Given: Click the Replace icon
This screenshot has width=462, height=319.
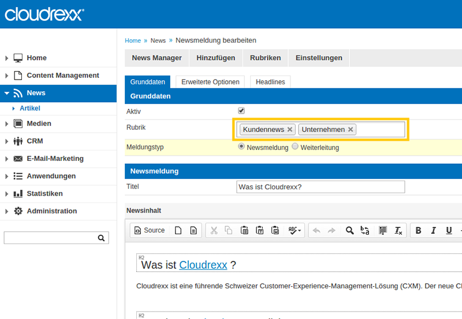Looking at the screenshot, I should point(365,230).
